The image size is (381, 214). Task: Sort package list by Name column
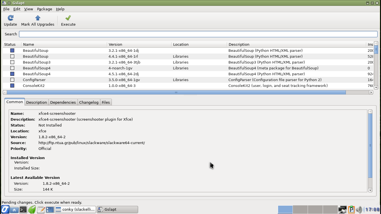click(64, 44)
